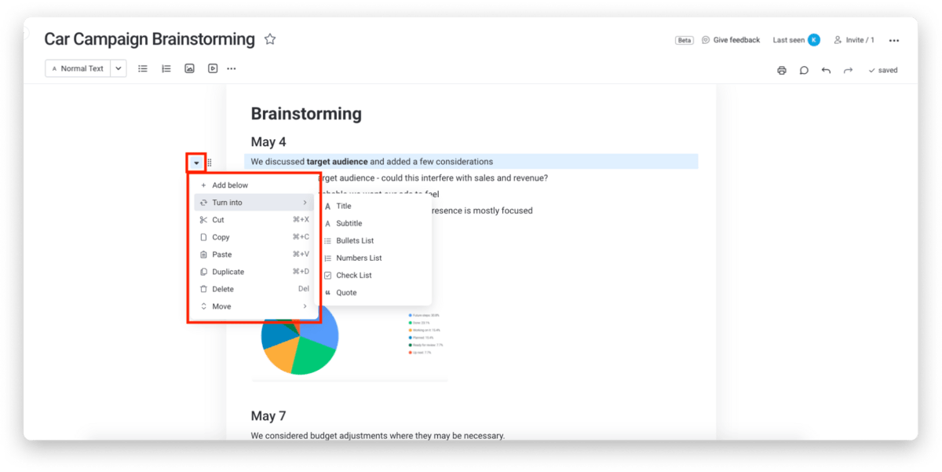The image size is (942, 472).
Task: Print the document using the printer icon
Action: 782,71
